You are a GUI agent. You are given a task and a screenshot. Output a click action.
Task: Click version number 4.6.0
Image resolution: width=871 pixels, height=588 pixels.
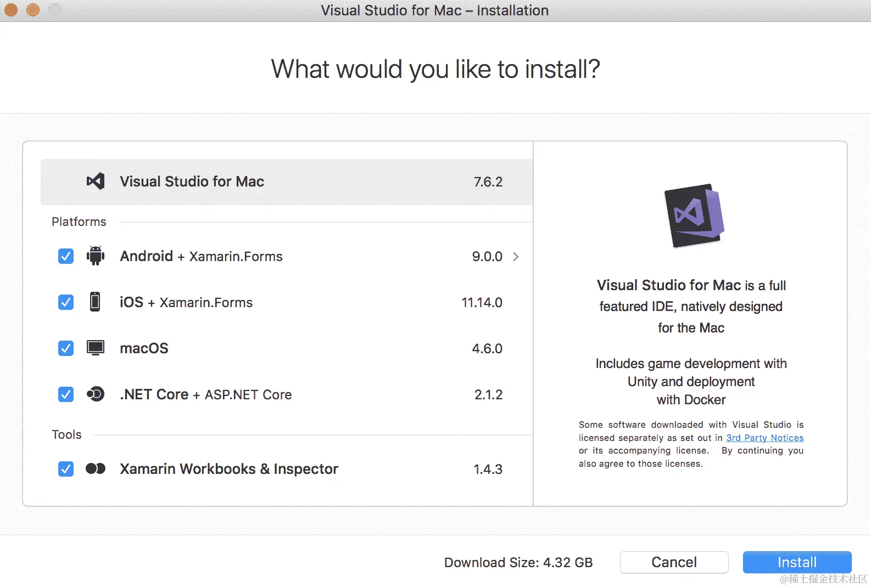point(487,348)
